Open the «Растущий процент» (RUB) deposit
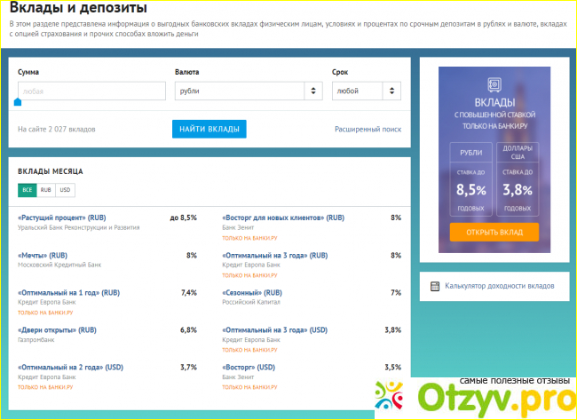Viewport: 577px width, 420px height. (62, 218)
